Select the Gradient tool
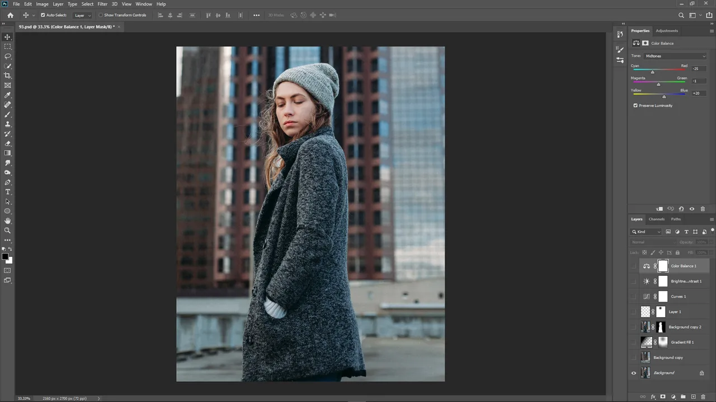This screenshot has height=402, width=716. 7,153
